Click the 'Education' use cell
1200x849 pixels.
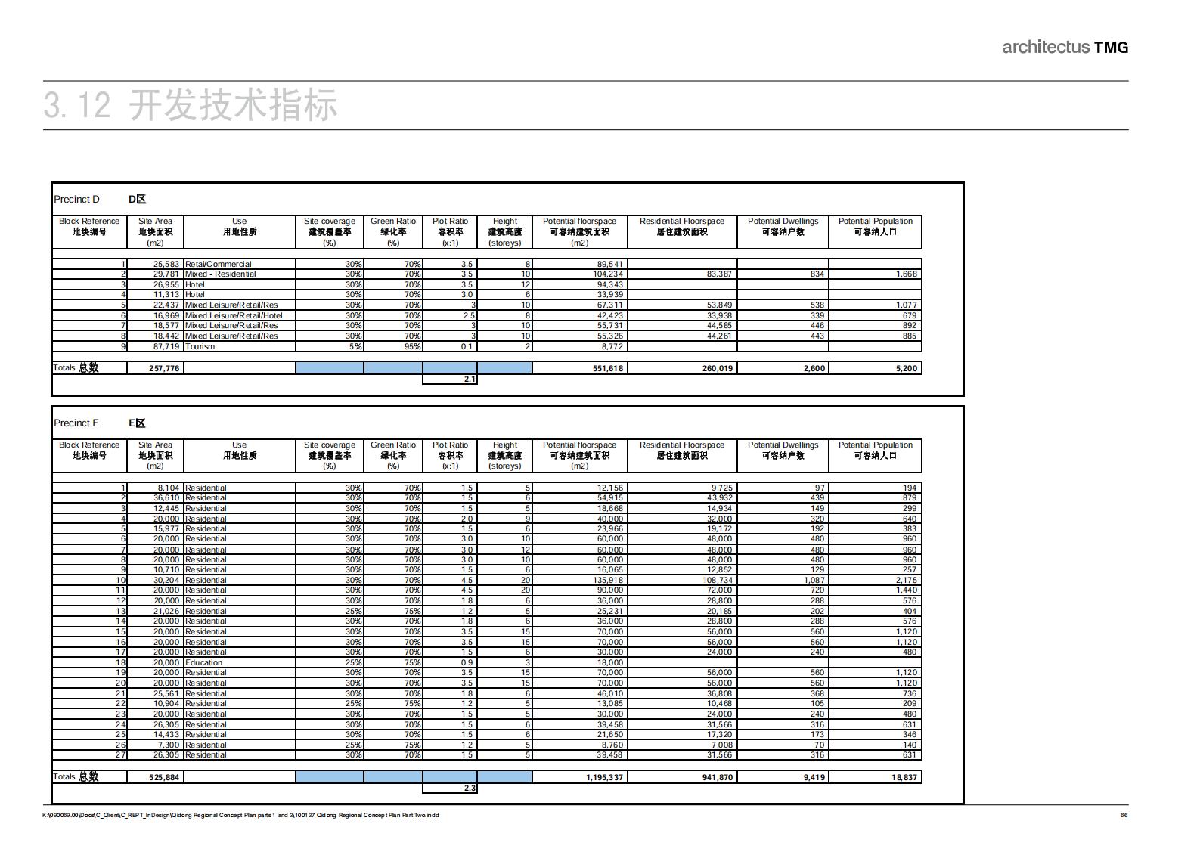tap(239, 662)
